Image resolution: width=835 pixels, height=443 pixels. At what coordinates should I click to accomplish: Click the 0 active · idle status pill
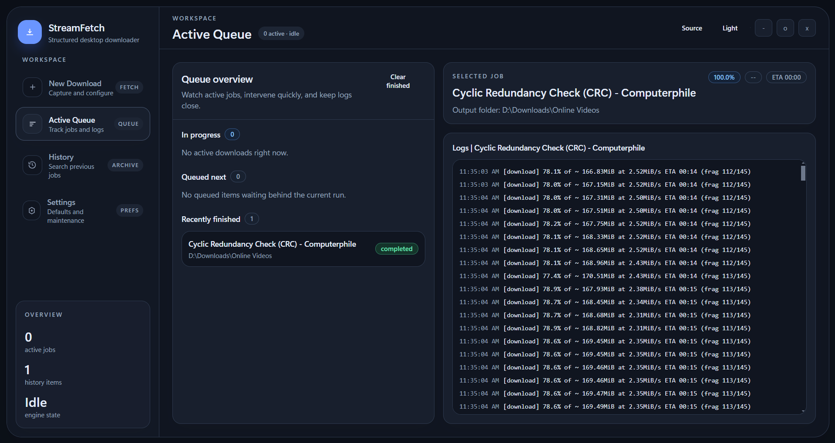(x=281, y=34)
